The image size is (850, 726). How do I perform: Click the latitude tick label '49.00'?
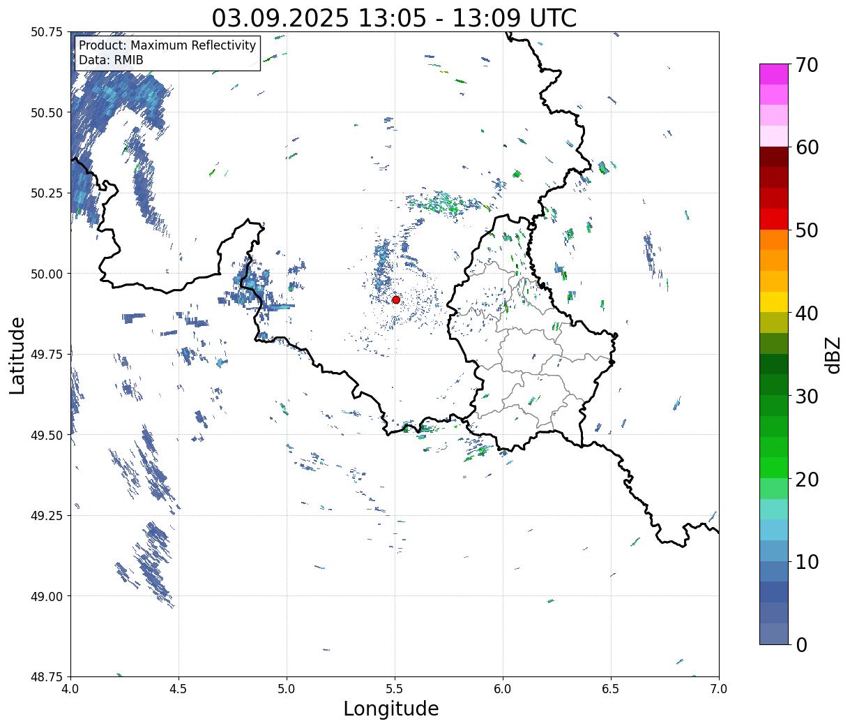click(x=47, y=596)
